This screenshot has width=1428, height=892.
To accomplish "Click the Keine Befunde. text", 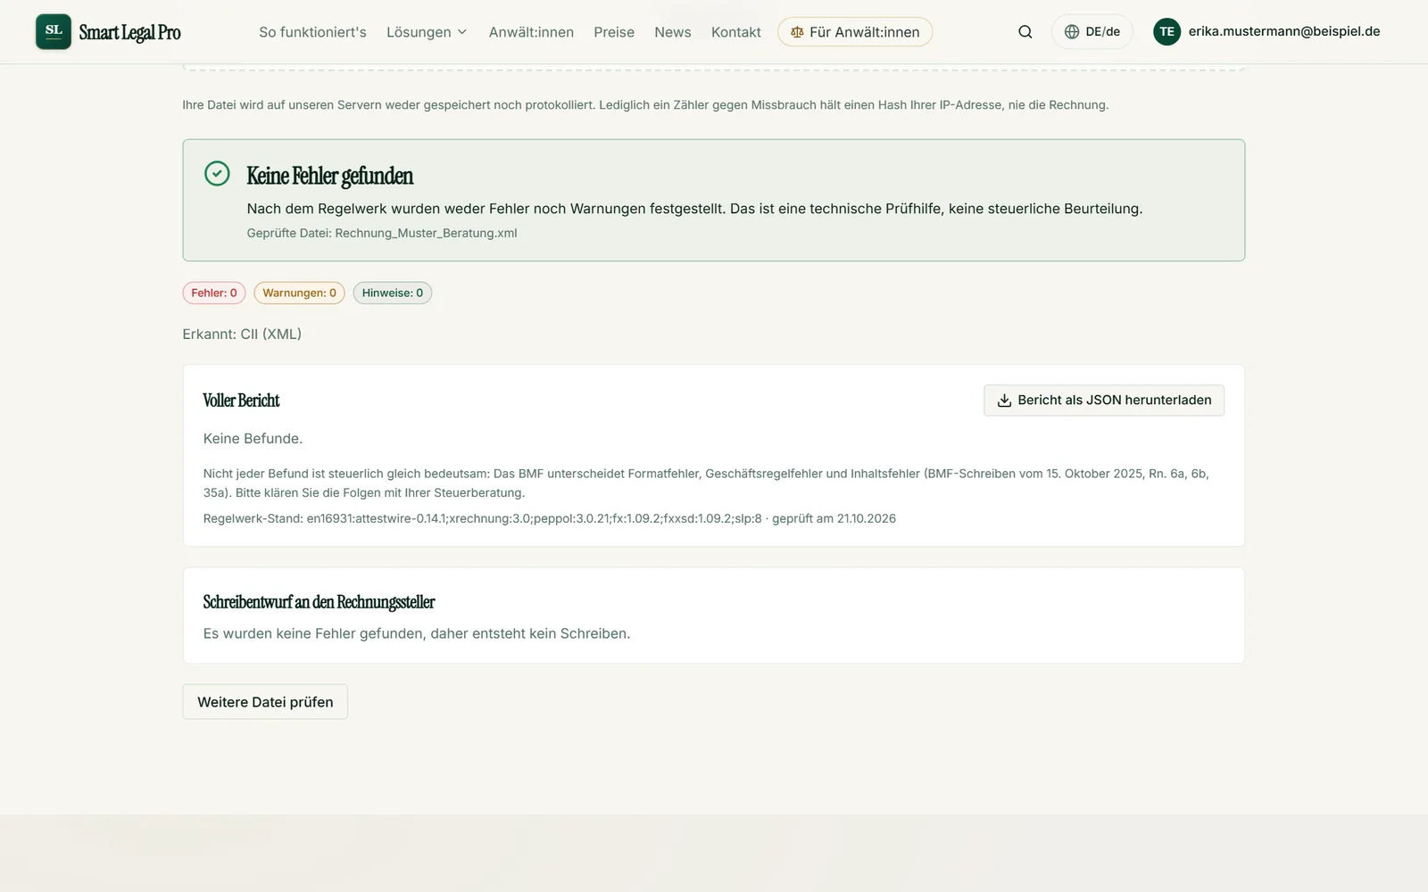I will point(253,439).
